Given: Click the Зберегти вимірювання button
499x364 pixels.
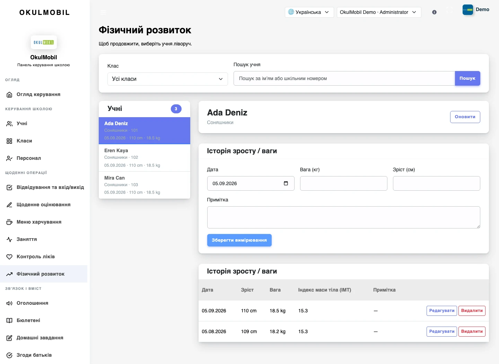Looking at the screenshot, I should 239,240.
